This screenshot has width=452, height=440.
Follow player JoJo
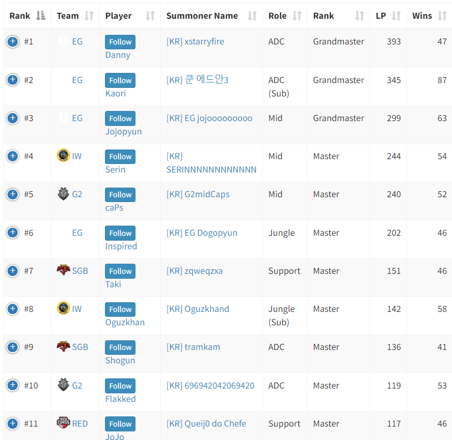(120, 424)
